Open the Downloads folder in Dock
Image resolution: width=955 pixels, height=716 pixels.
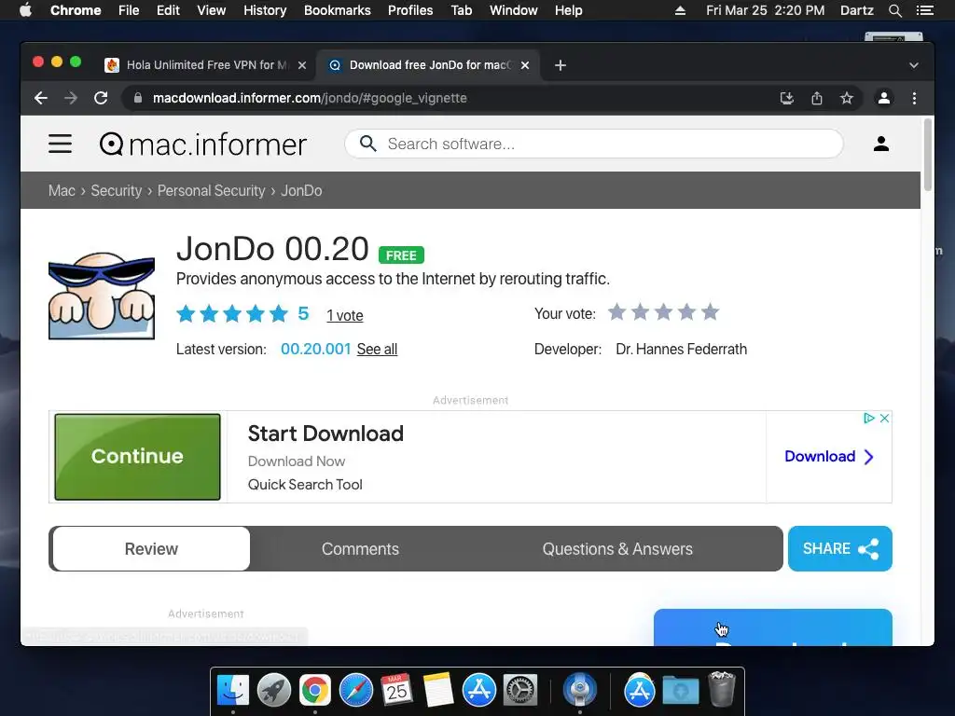point(681,691)
